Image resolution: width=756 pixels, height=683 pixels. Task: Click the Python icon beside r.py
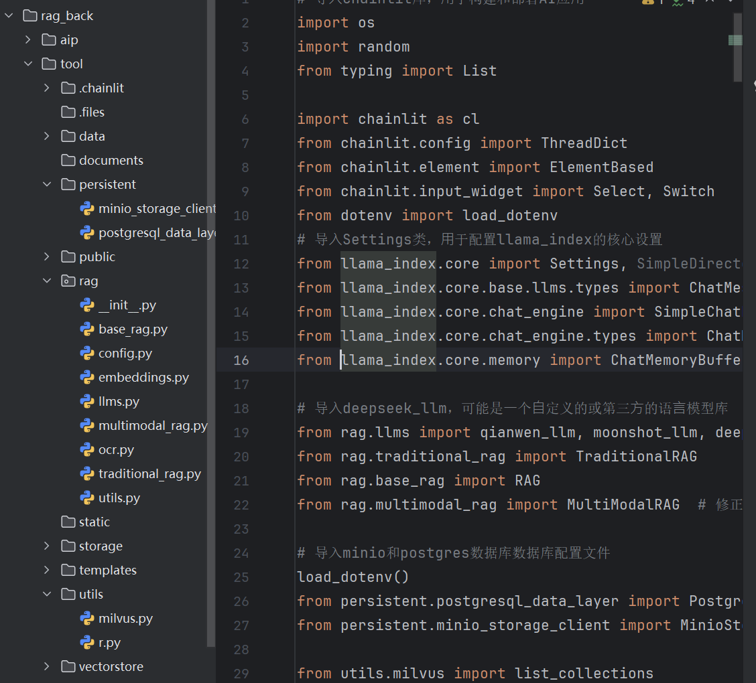[88, 642]
